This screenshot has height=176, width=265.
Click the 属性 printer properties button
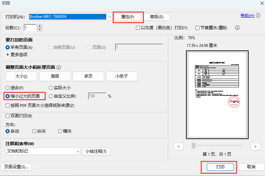pos(127,17)
